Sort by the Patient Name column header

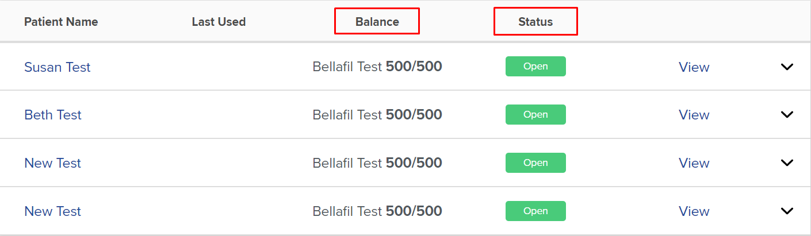pos(61,22)
